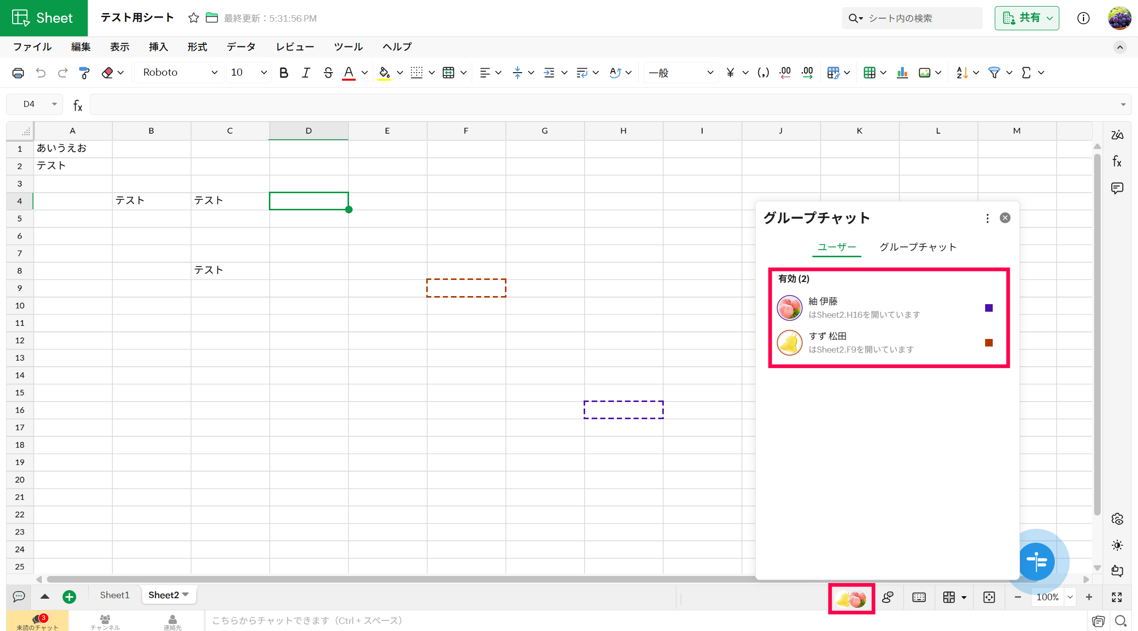Click the insert chart icon

pos(902,73)
